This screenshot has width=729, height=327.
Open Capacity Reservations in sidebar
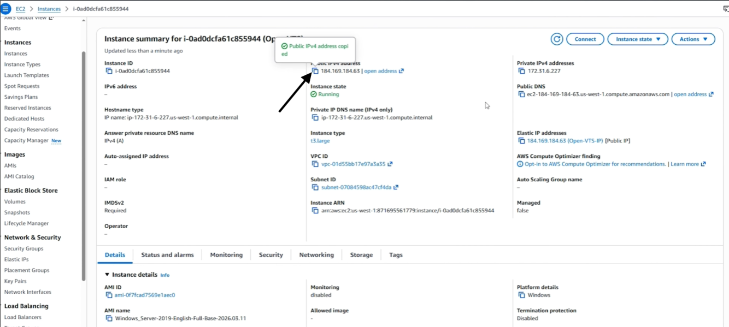coord(31,129)
